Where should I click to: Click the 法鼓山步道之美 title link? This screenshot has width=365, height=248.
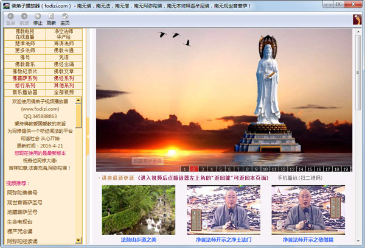click(x=139, y=239)
